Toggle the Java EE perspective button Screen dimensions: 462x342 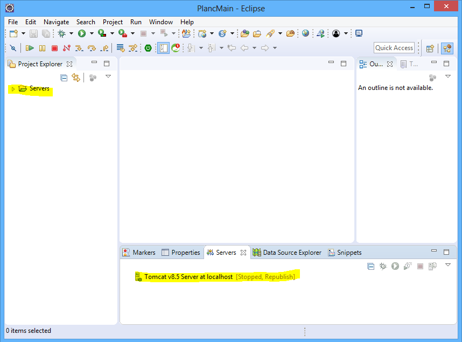pyautogui.click(x=447, y=48)
